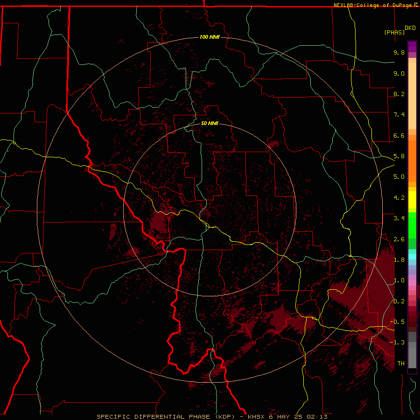Click the large peach segment of the color bar
420x420 pixels.
tap(412, 96)
